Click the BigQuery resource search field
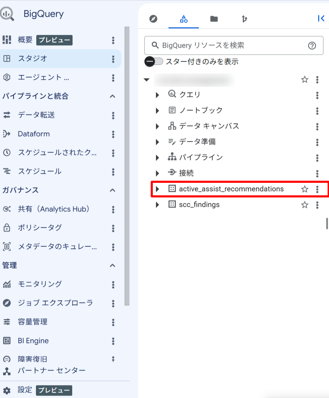The height and width of the screenshot is (398, 329). click(x=234, y=45)
